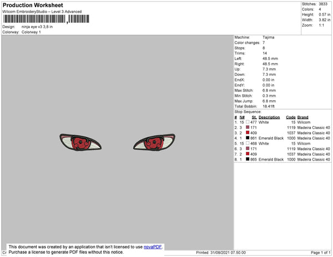Click the '477' stitch count in stop 1
333x257 pixels.
pyautogui.click(x=254, y=122)
